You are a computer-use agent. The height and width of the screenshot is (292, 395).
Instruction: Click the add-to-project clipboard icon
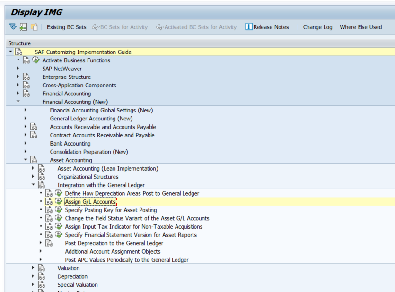point(34,26)
